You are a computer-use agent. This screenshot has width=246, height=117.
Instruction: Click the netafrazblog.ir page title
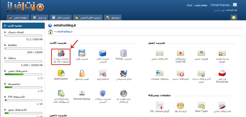[65, 25]
